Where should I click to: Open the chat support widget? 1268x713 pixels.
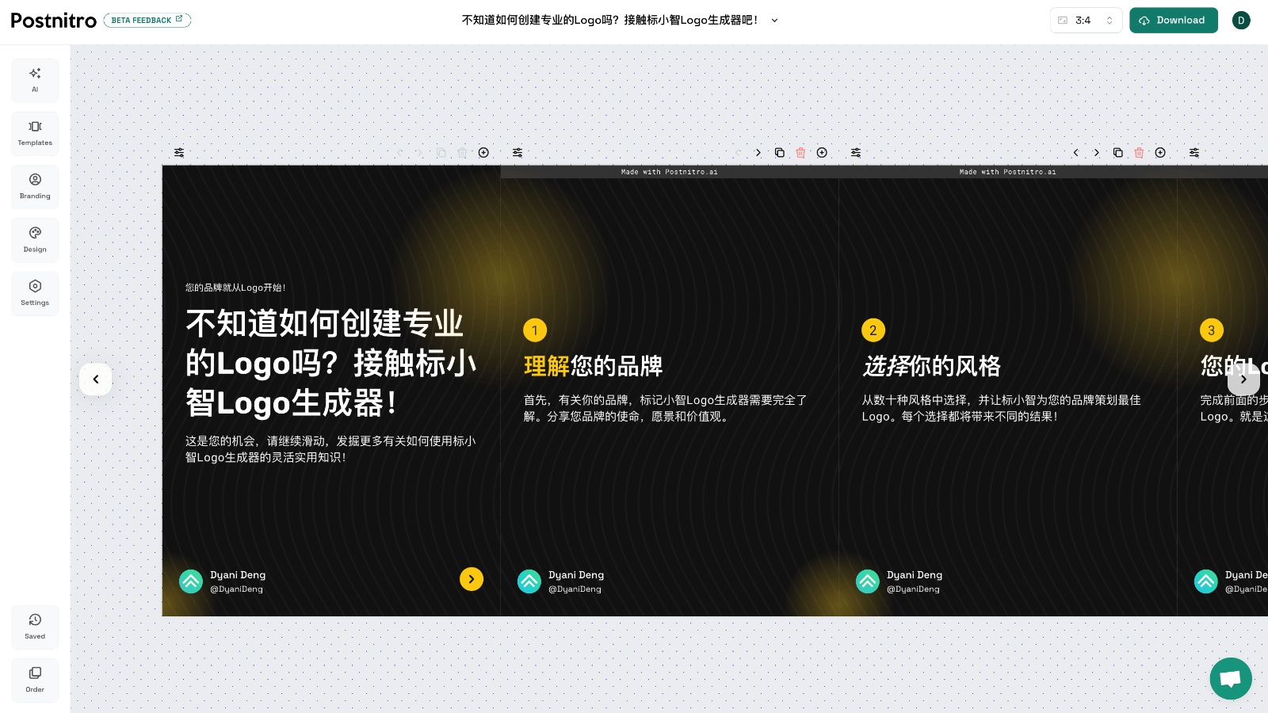click(x=1230, y=678)
